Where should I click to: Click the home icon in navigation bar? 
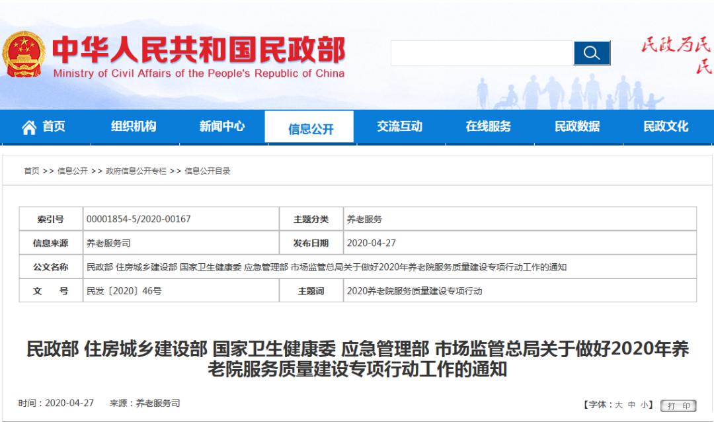coord(29,127)
